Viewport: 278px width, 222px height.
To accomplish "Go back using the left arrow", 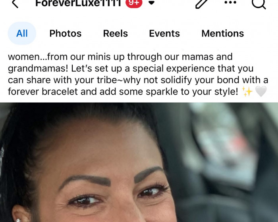I will click(x=15, y=4).
